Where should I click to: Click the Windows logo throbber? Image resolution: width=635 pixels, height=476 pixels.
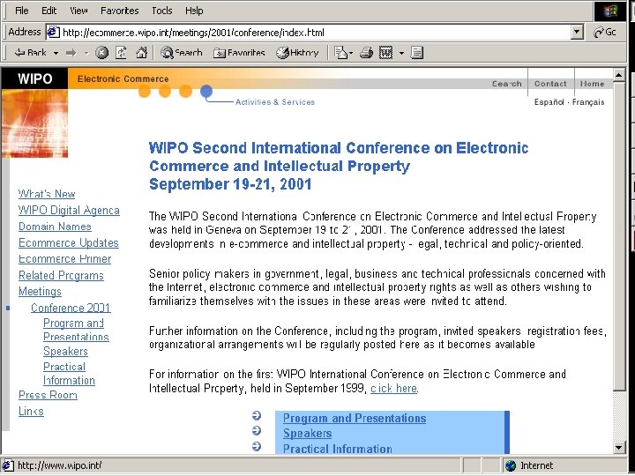tap(610, 11)
